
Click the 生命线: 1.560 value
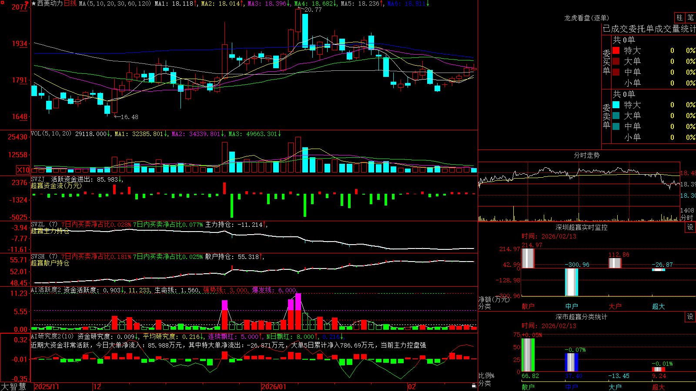point(177,290)
